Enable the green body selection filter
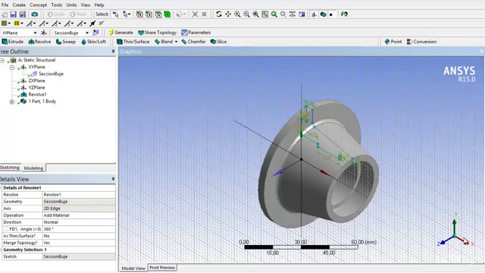 [x=167, y=14]
